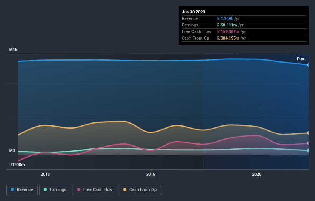Image resolution: width=315 pixels, height=201 pixels.
Task: Click the Free Cash Flow label in tooltip
Action: [x=196, y=31]
